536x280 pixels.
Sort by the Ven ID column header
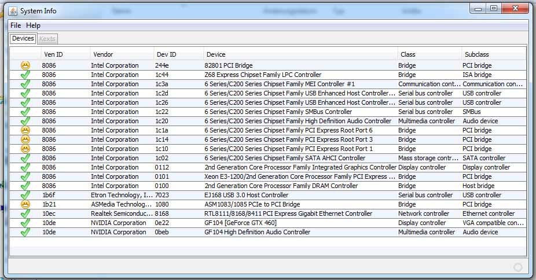pyautogui.click(x=65, y=54)
